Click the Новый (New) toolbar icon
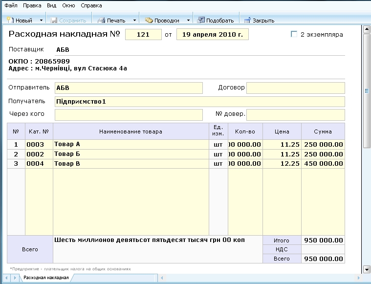Viewport: 371px width, 284px height. tap(10, 21)
